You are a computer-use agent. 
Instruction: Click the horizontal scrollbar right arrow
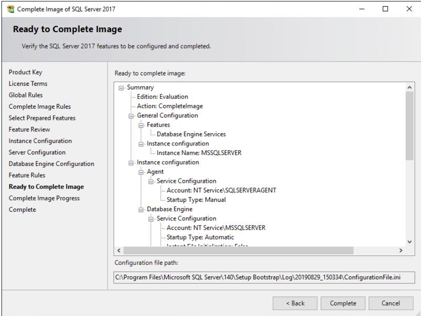click(x=401, y=251)
